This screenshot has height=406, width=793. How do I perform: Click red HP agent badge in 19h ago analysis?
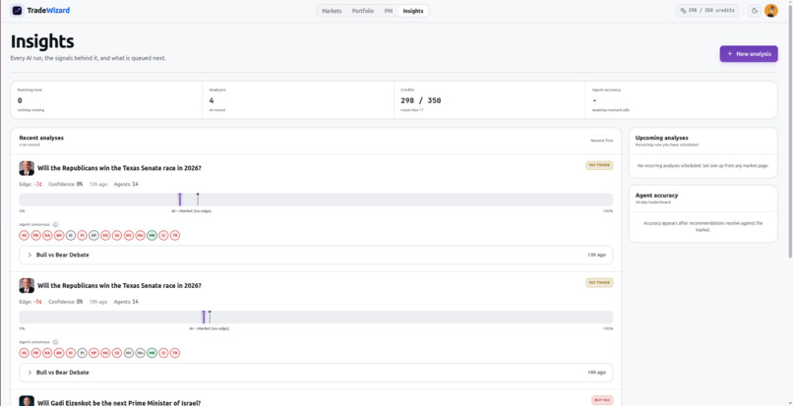[x=93, y=352]
